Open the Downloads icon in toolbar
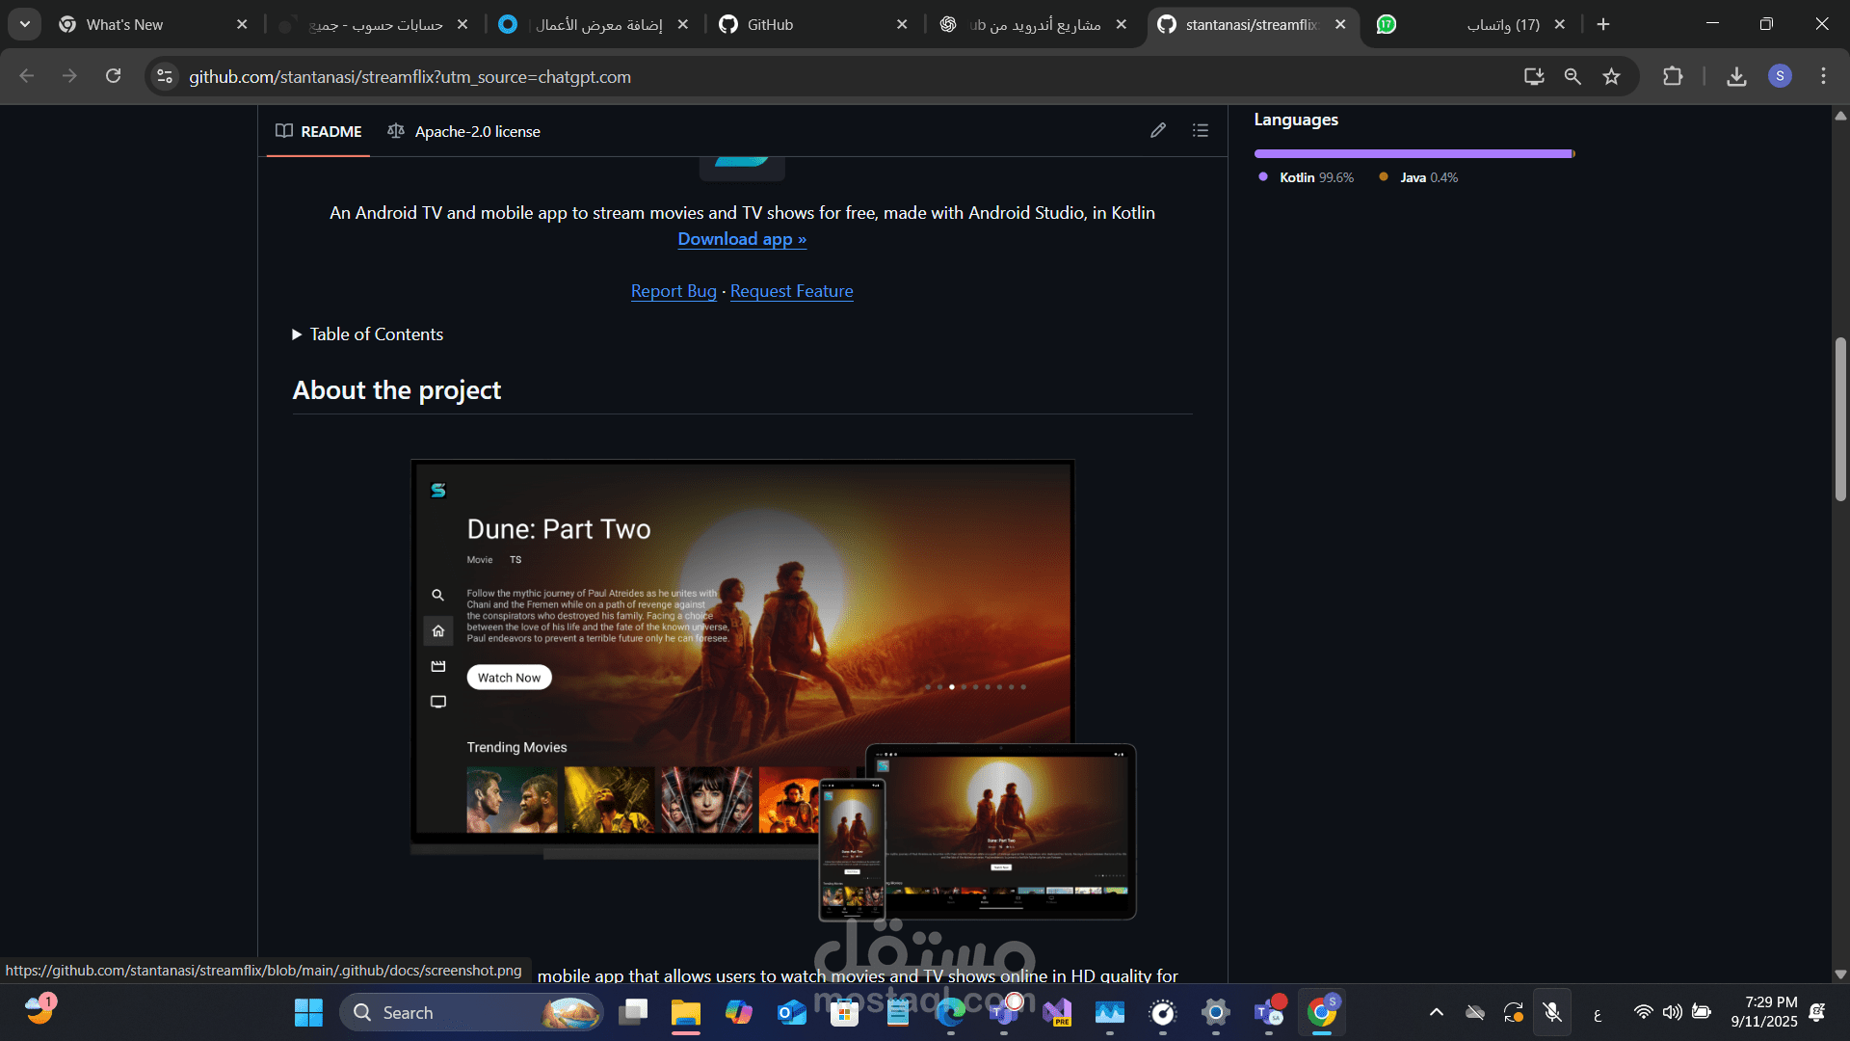This screenshot has width=1850, height=1041. point(1737,76)
